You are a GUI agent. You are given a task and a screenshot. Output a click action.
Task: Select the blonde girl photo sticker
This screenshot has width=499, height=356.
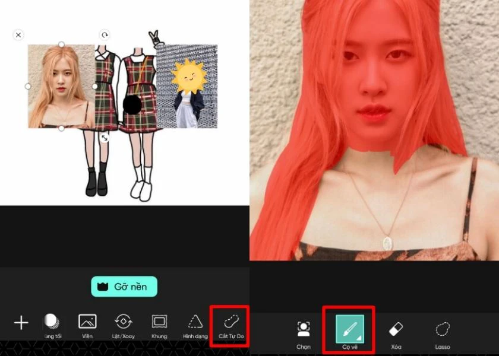tap(61, 86)
